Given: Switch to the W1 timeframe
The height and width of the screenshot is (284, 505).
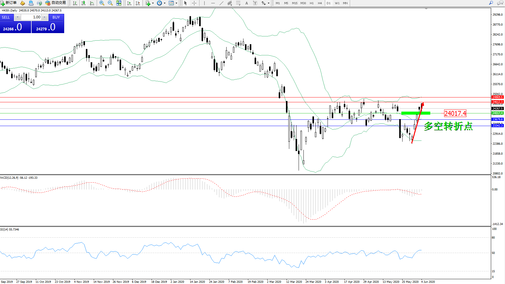Looking at the screenshot, I should tap(337, 3).
